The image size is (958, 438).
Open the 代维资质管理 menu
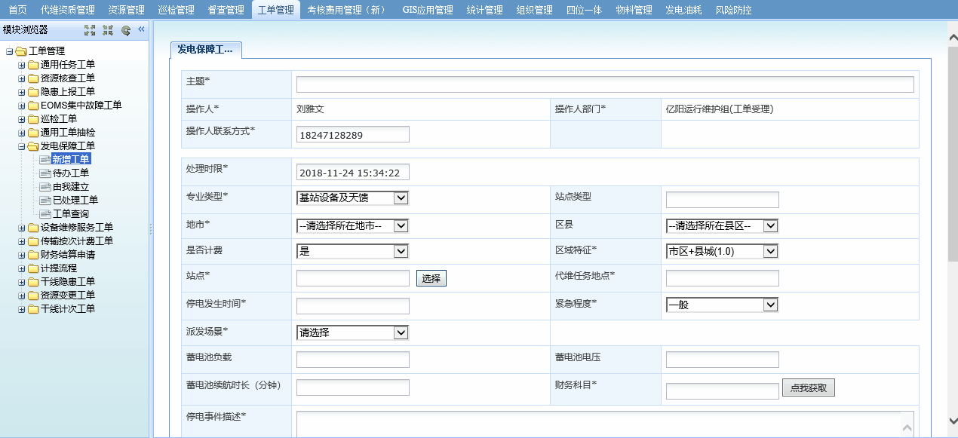[x=68, y=10]
